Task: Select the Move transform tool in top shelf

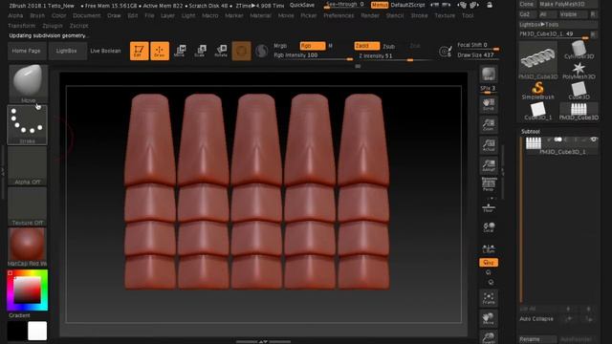Action: click(x=180, y=51)
